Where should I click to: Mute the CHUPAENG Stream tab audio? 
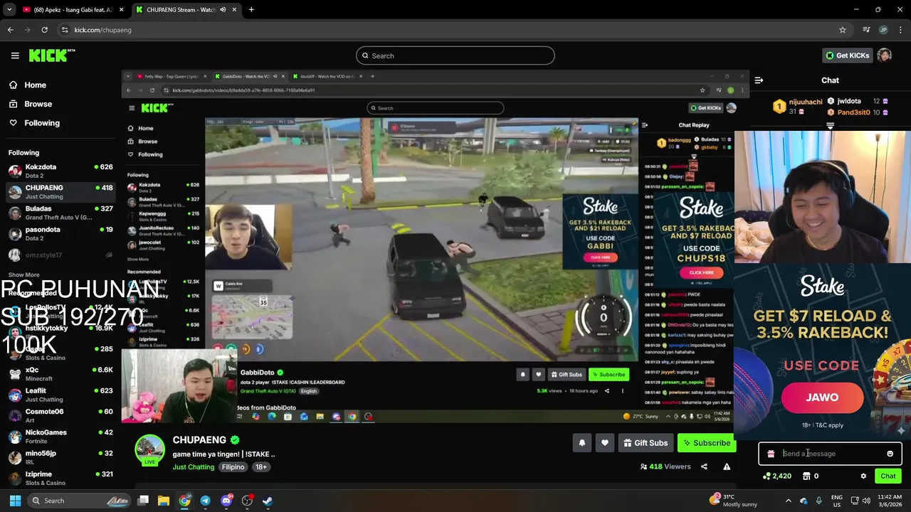point(223,10)
